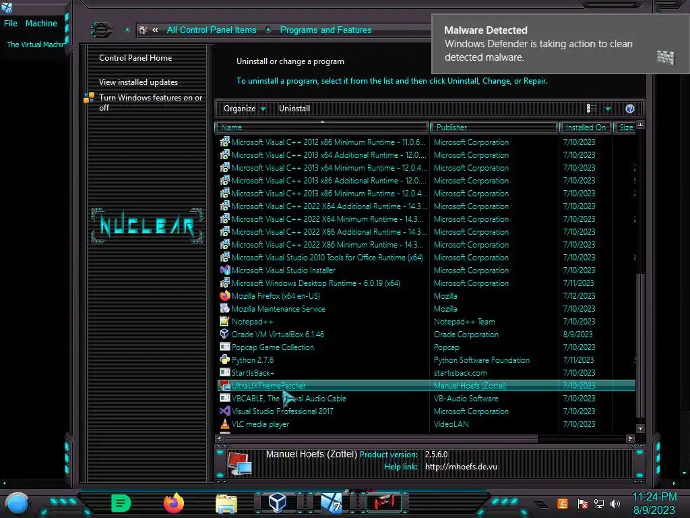Screen dimensions: 690x518
Task: Select Microsoft Visual C++ 2012 x86 Minimum Runtime
Action: point(329,142)
